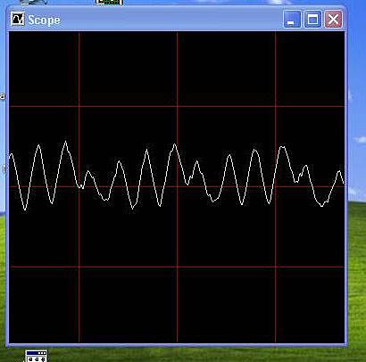Click the upper-left red grid intersection

coord(79,106)
